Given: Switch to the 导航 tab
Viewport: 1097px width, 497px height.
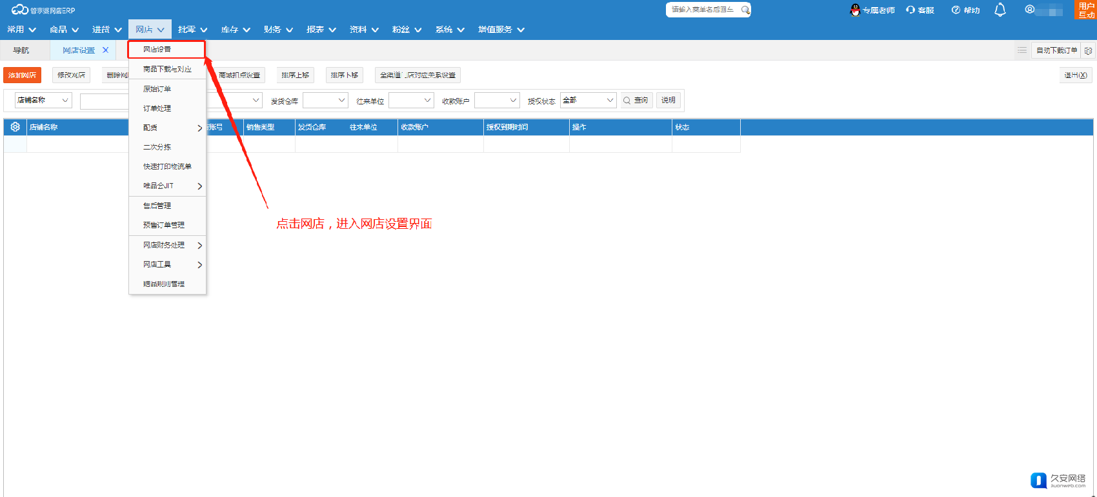Looking at the screenshot, I should (21, 50).
